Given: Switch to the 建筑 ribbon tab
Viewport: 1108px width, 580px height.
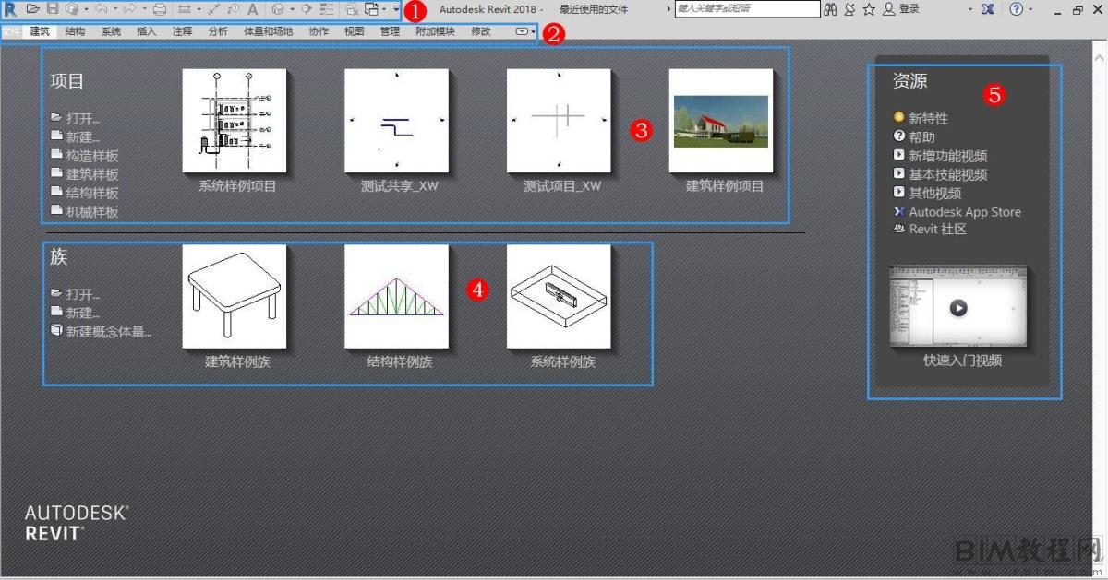Looking at the screenshot, I should pos(40,31).
